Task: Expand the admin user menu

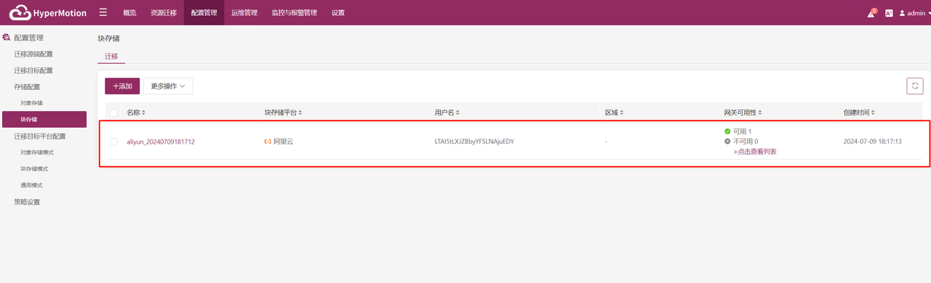Action: [915, 13]
